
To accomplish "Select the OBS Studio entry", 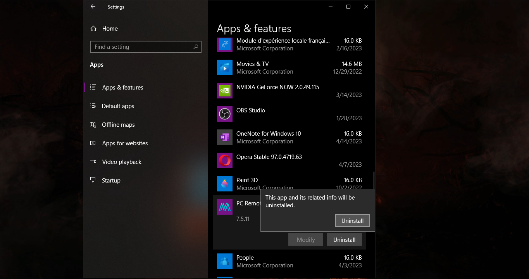I will click(x=289, y=114).
